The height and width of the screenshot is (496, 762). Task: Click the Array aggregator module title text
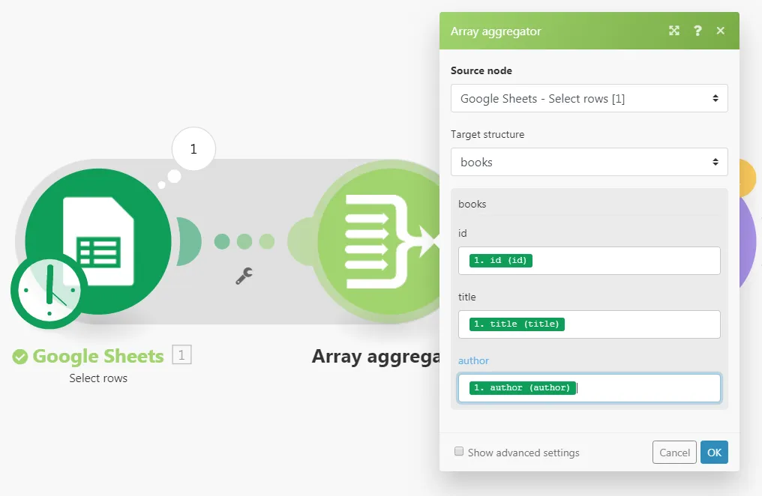pyautogui.click(x=376, y=357)
